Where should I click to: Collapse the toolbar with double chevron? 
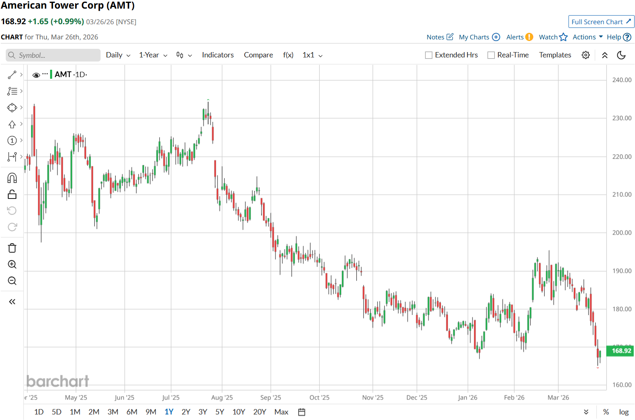605,55
